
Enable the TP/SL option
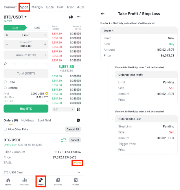point(5,82)
